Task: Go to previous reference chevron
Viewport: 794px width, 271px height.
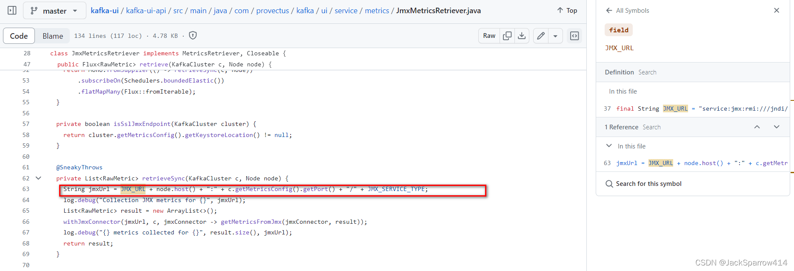Action: [x=757, y=127]
